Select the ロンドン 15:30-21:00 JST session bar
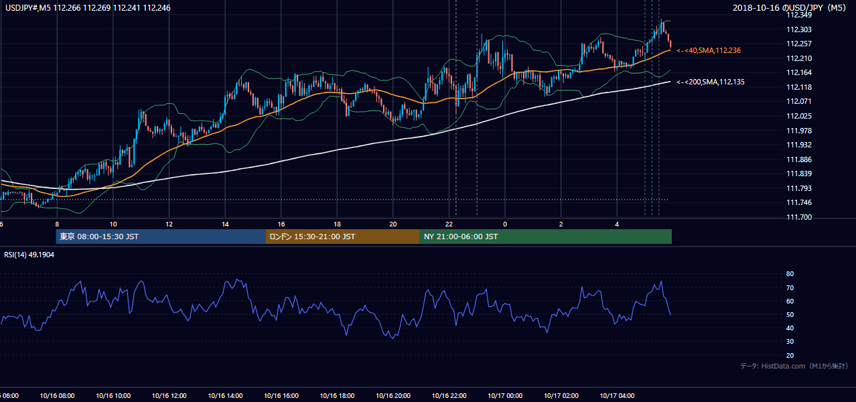Image resolution: width=856 pixels, height=402 pixels. 343,237
